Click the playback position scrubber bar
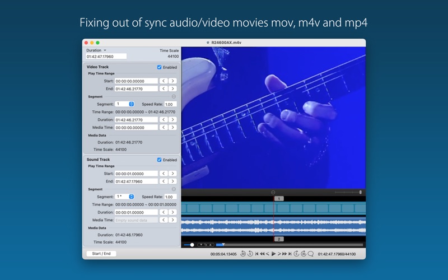The height and width of the screenshot is (280, 448). [x=289, y=245]
